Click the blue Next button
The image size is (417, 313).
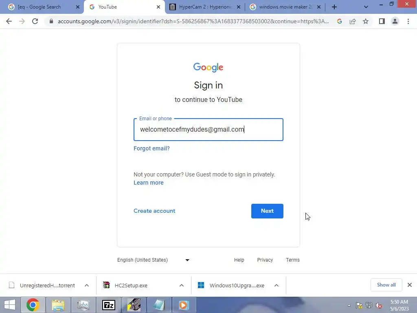pos(267,211)
